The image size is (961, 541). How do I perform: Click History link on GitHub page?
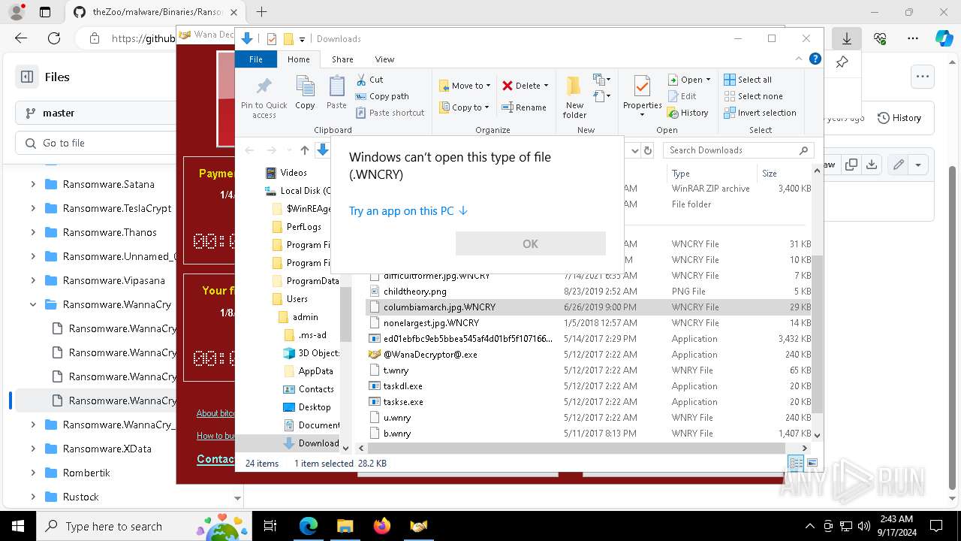click(899, 118)
